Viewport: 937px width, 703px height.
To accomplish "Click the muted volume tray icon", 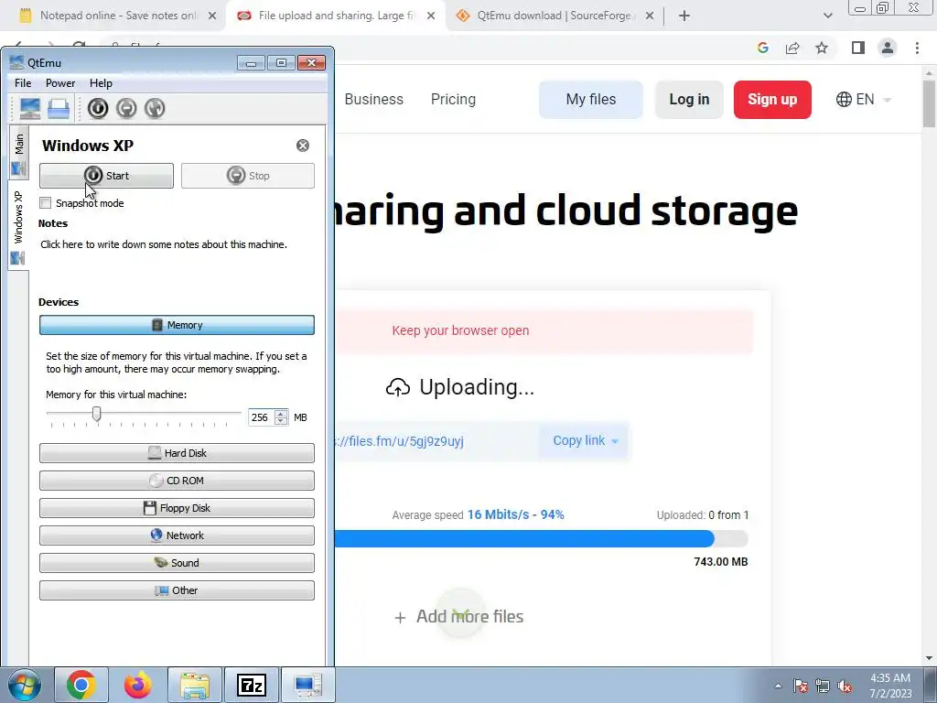I will coord(845,686).
